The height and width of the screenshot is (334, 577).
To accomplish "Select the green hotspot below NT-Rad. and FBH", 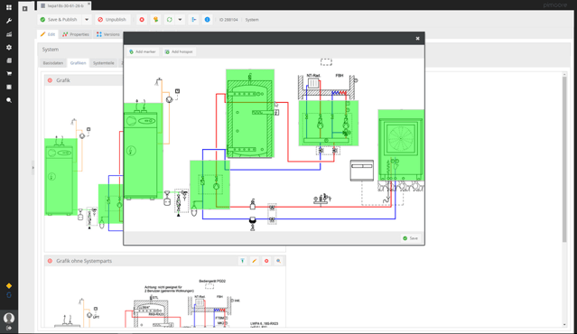I will point(329,124).
